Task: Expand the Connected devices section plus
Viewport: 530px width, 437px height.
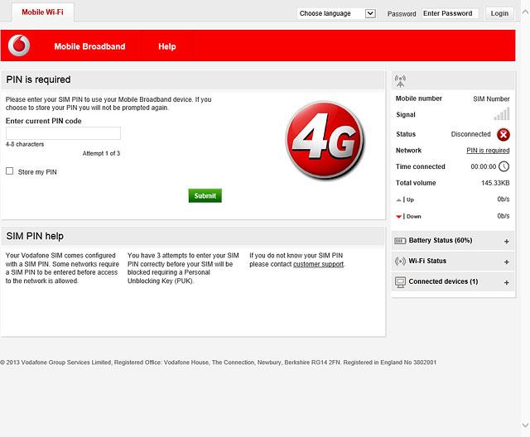Action: pos(506,283)
